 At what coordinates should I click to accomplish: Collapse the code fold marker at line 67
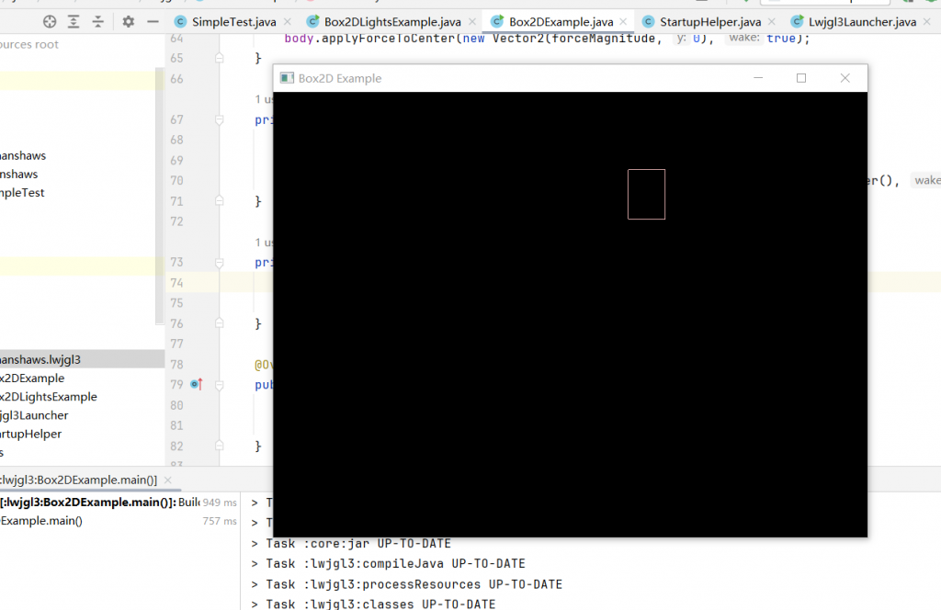[x=219, y=120]
